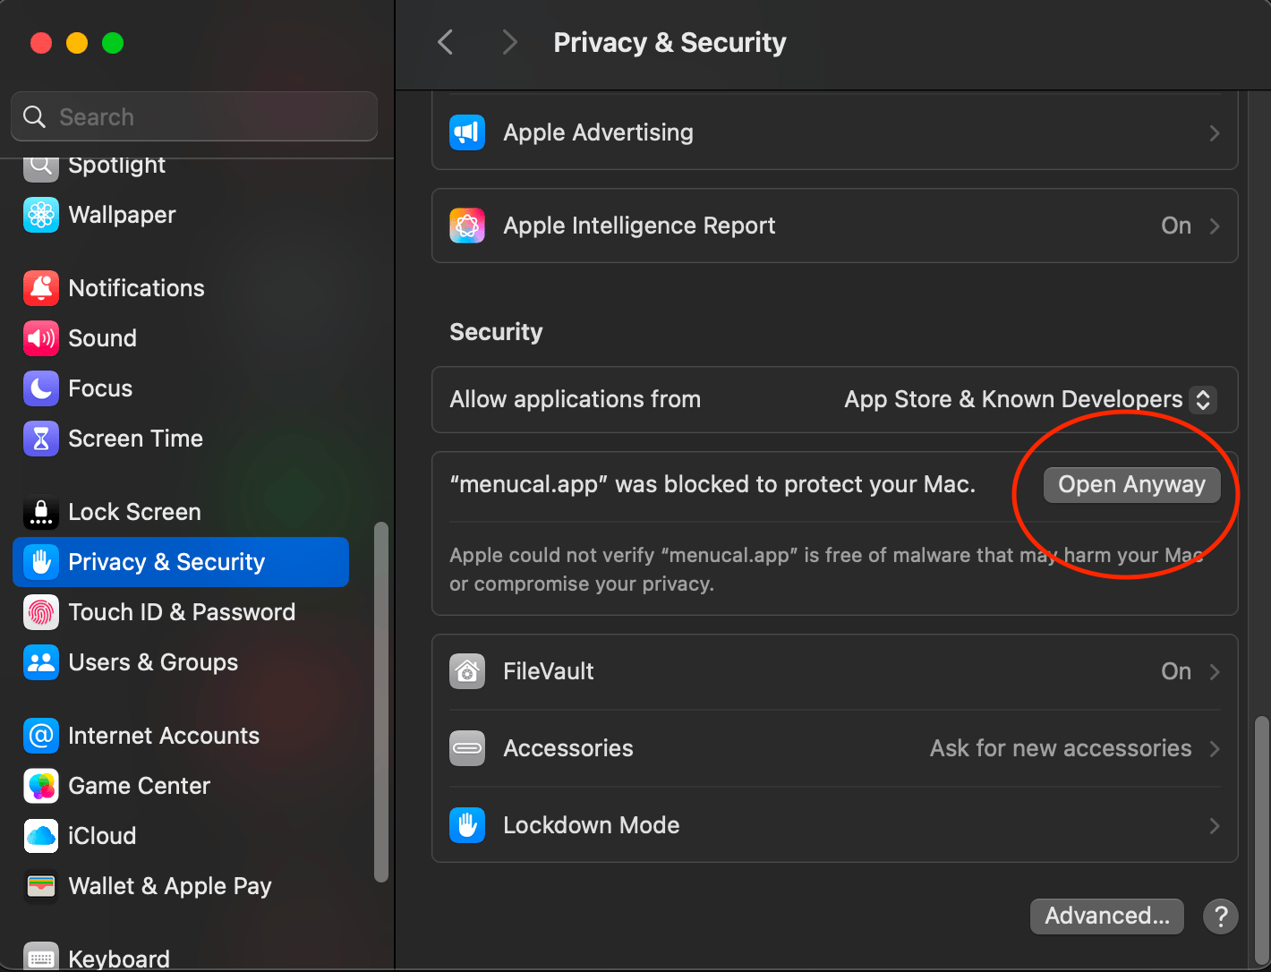
Task: Click the Apple Advertising megaphone icon
Action: 467,132
